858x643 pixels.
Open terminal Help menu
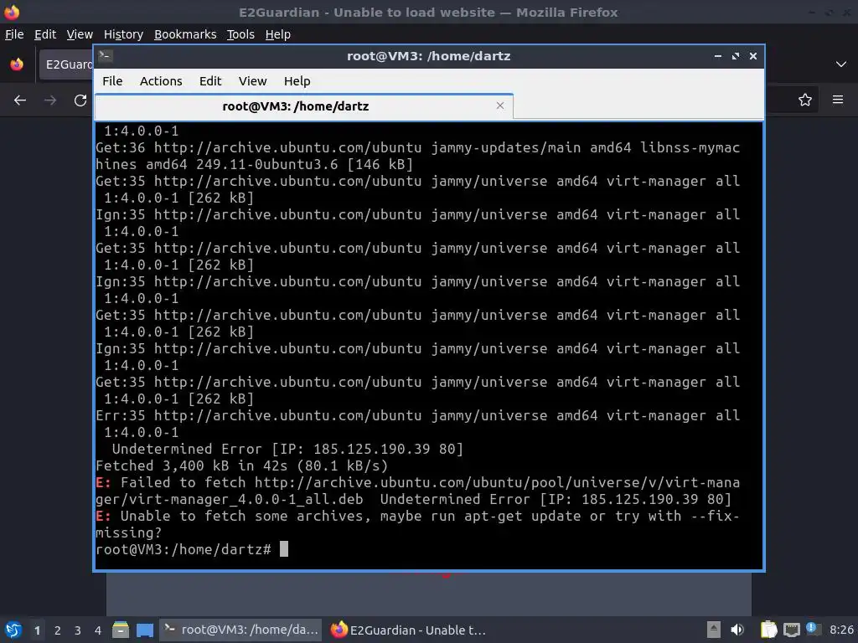(297, 81)
